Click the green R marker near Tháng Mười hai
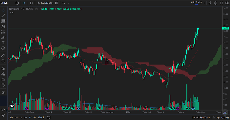The image size is (230, 120). point(99,108)
